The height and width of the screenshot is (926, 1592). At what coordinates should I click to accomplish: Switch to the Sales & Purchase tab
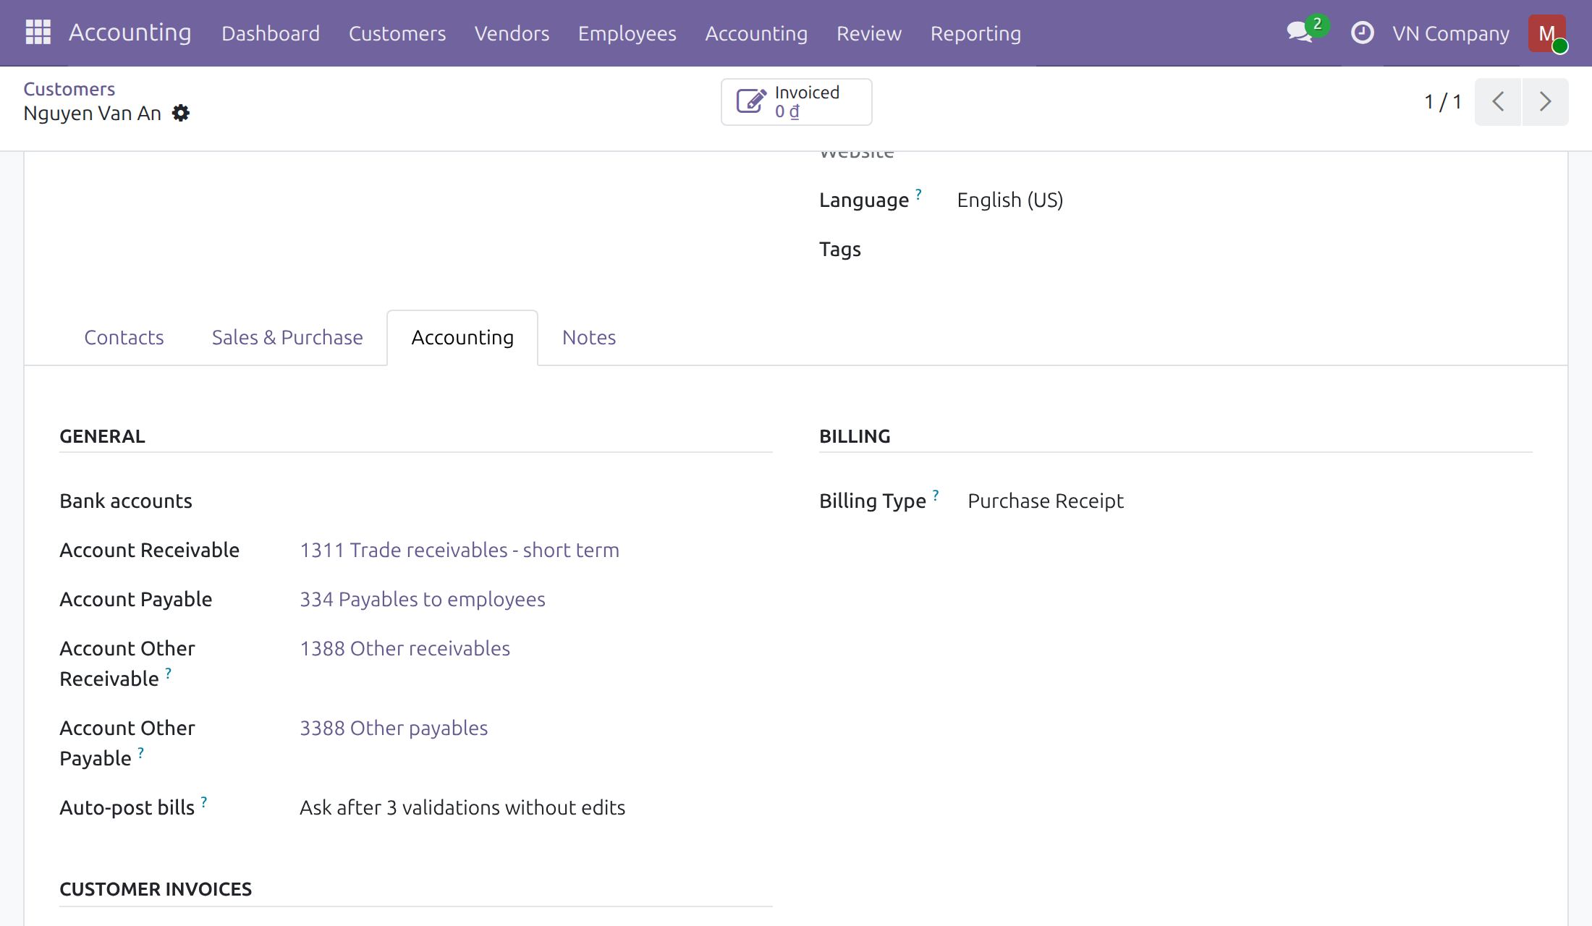pos(287,338)
